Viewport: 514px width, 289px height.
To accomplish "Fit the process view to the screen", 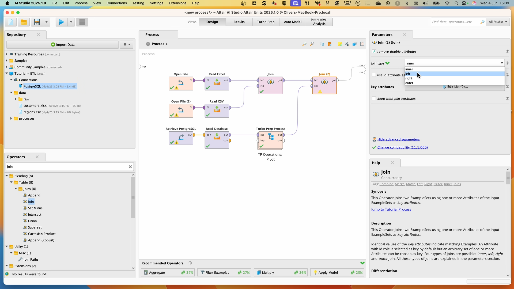I will [x=362, y=44].
